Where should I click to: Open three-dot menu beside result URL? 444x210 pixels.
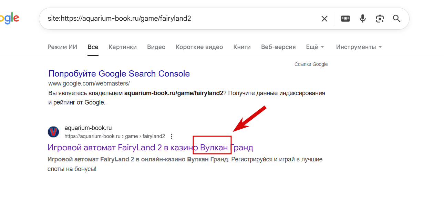(172, 136)
